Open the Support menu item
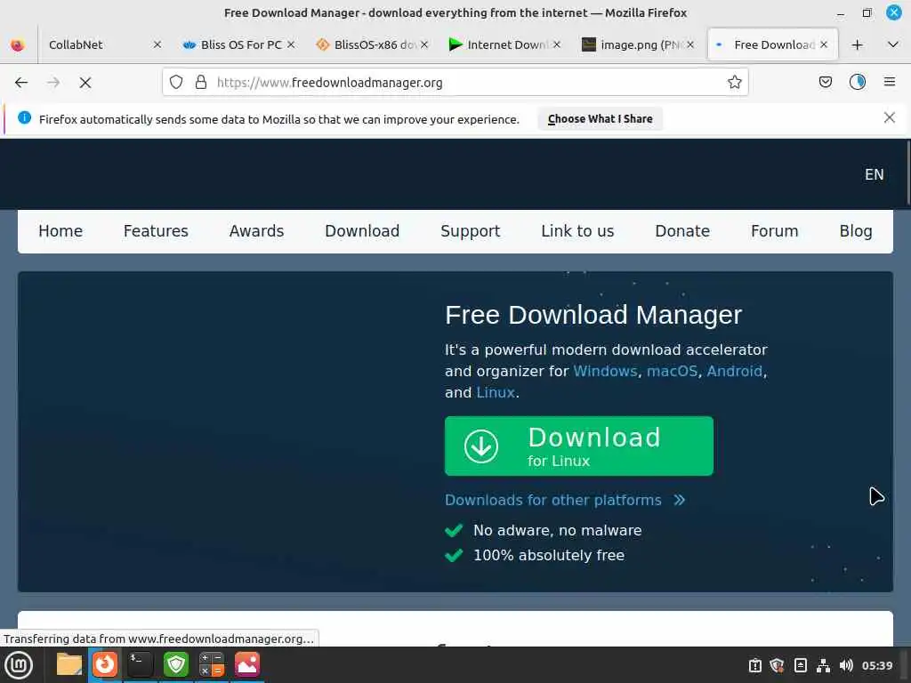The height and width of the screenshot is (683, 911). pyautogui.click(x=470, y=231)
